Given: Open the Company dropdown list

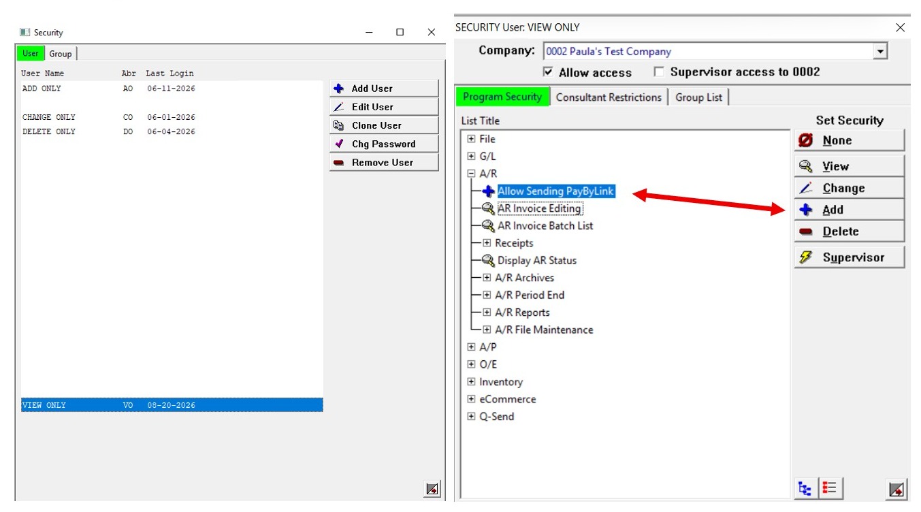Looking at the screenshot, I should click(x=880, y=51).
